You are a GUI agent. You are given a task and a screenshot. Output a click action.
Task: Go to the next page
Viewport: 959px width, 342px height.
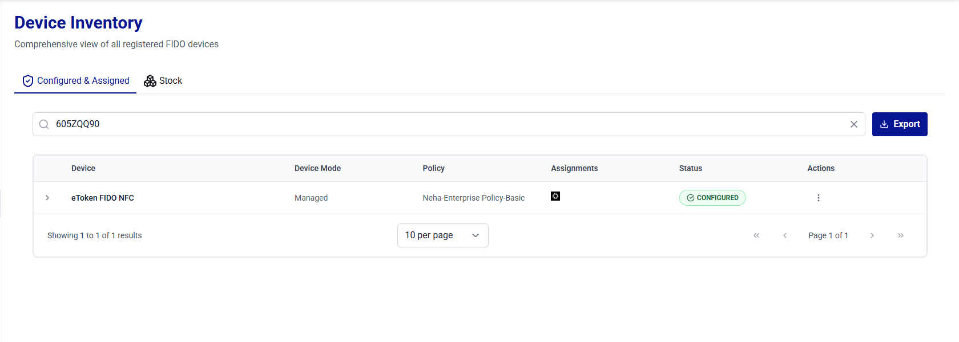pos(872,235)
